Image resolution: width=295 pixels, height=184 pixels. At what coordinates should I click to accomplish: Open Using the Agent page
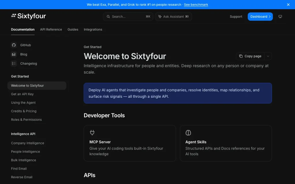[x=23, y=103]
